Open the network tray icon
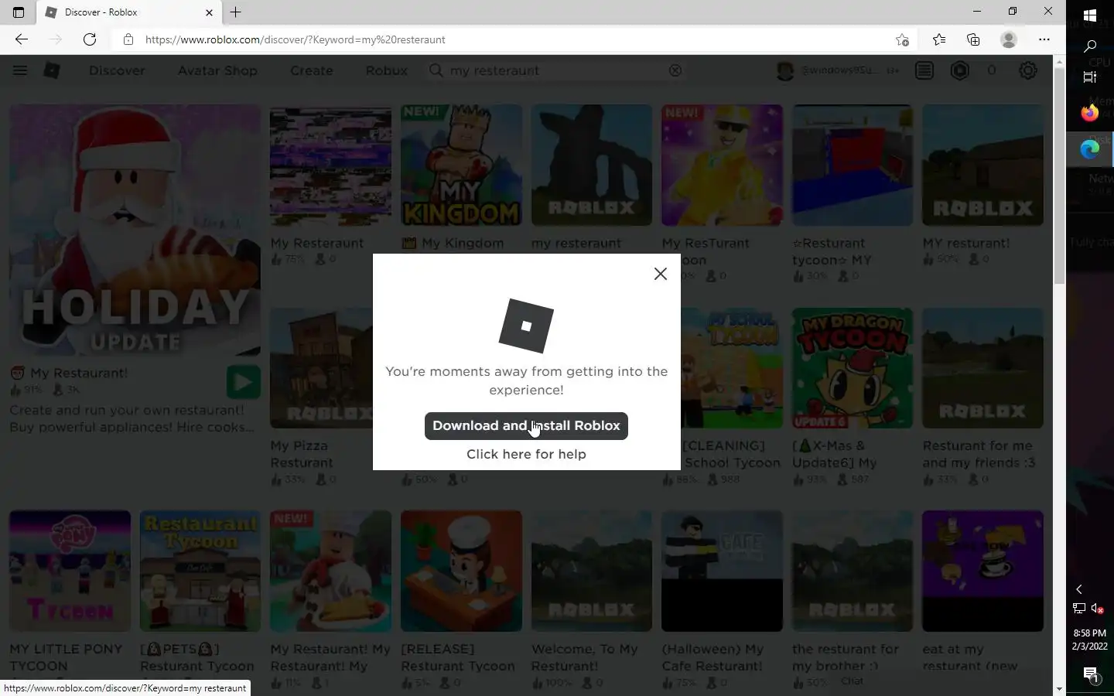 click(1079, 609)
